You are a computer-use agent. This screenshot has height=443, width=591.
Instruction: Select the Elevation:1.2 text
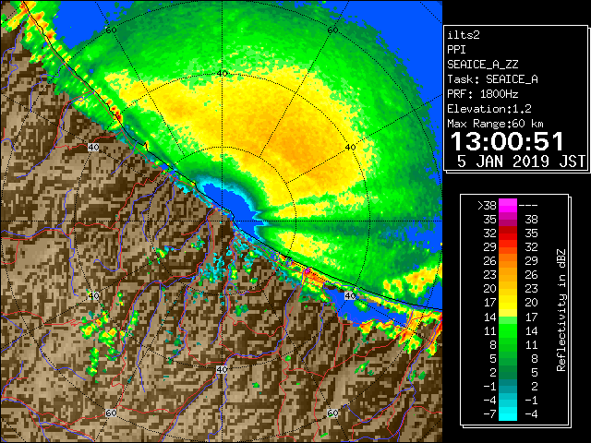coord(489,109)
